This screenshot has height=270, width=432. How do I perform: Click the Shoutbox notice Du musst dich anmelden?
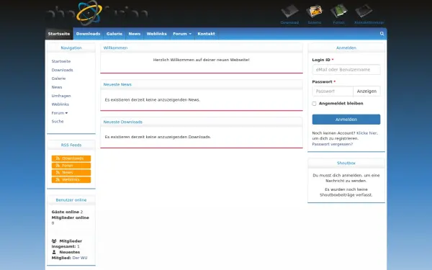(346, 178)
